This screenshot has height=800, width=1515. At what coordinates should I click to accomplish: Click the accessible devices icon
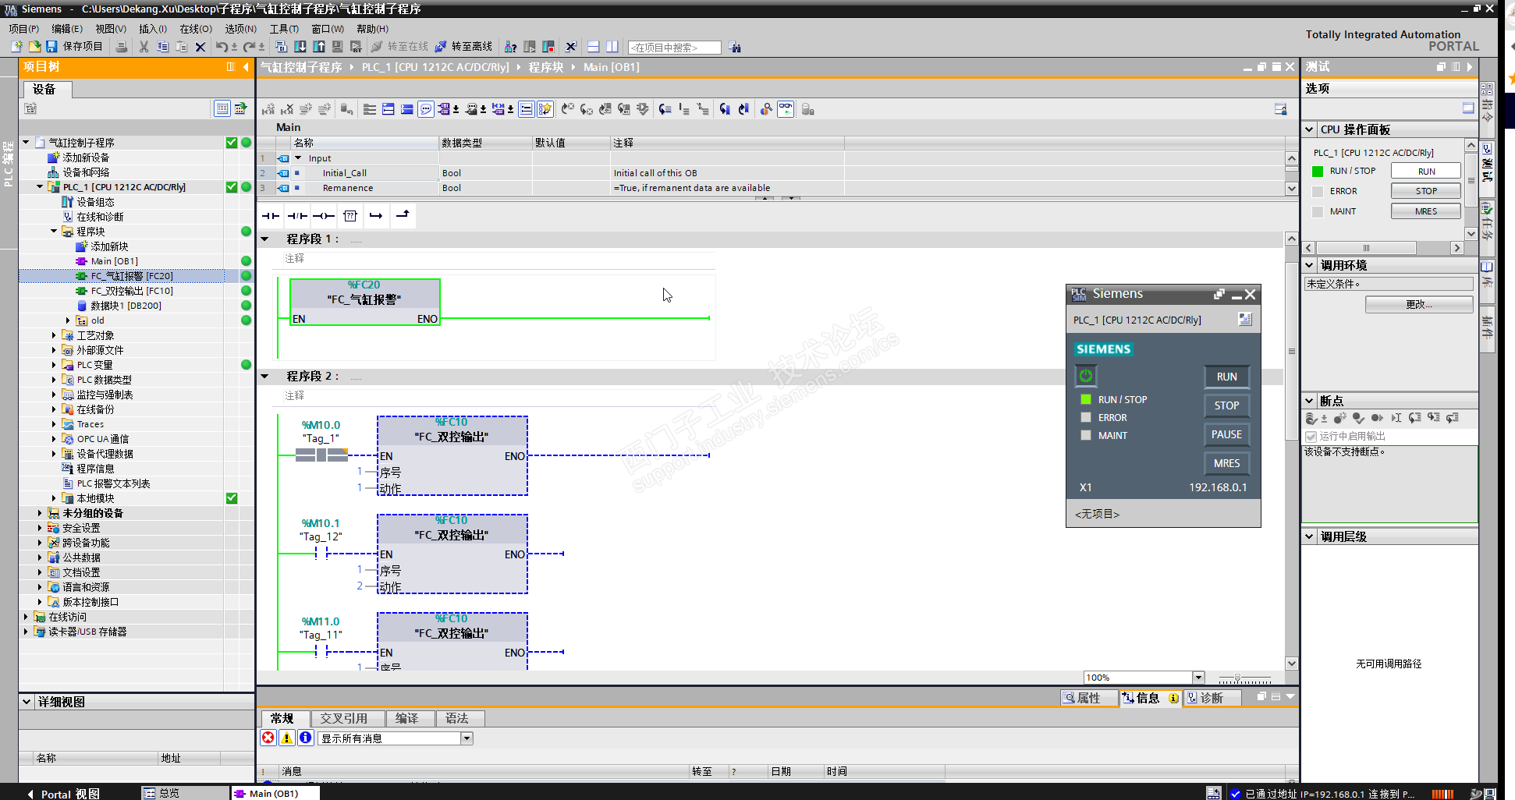click(511, 47)
